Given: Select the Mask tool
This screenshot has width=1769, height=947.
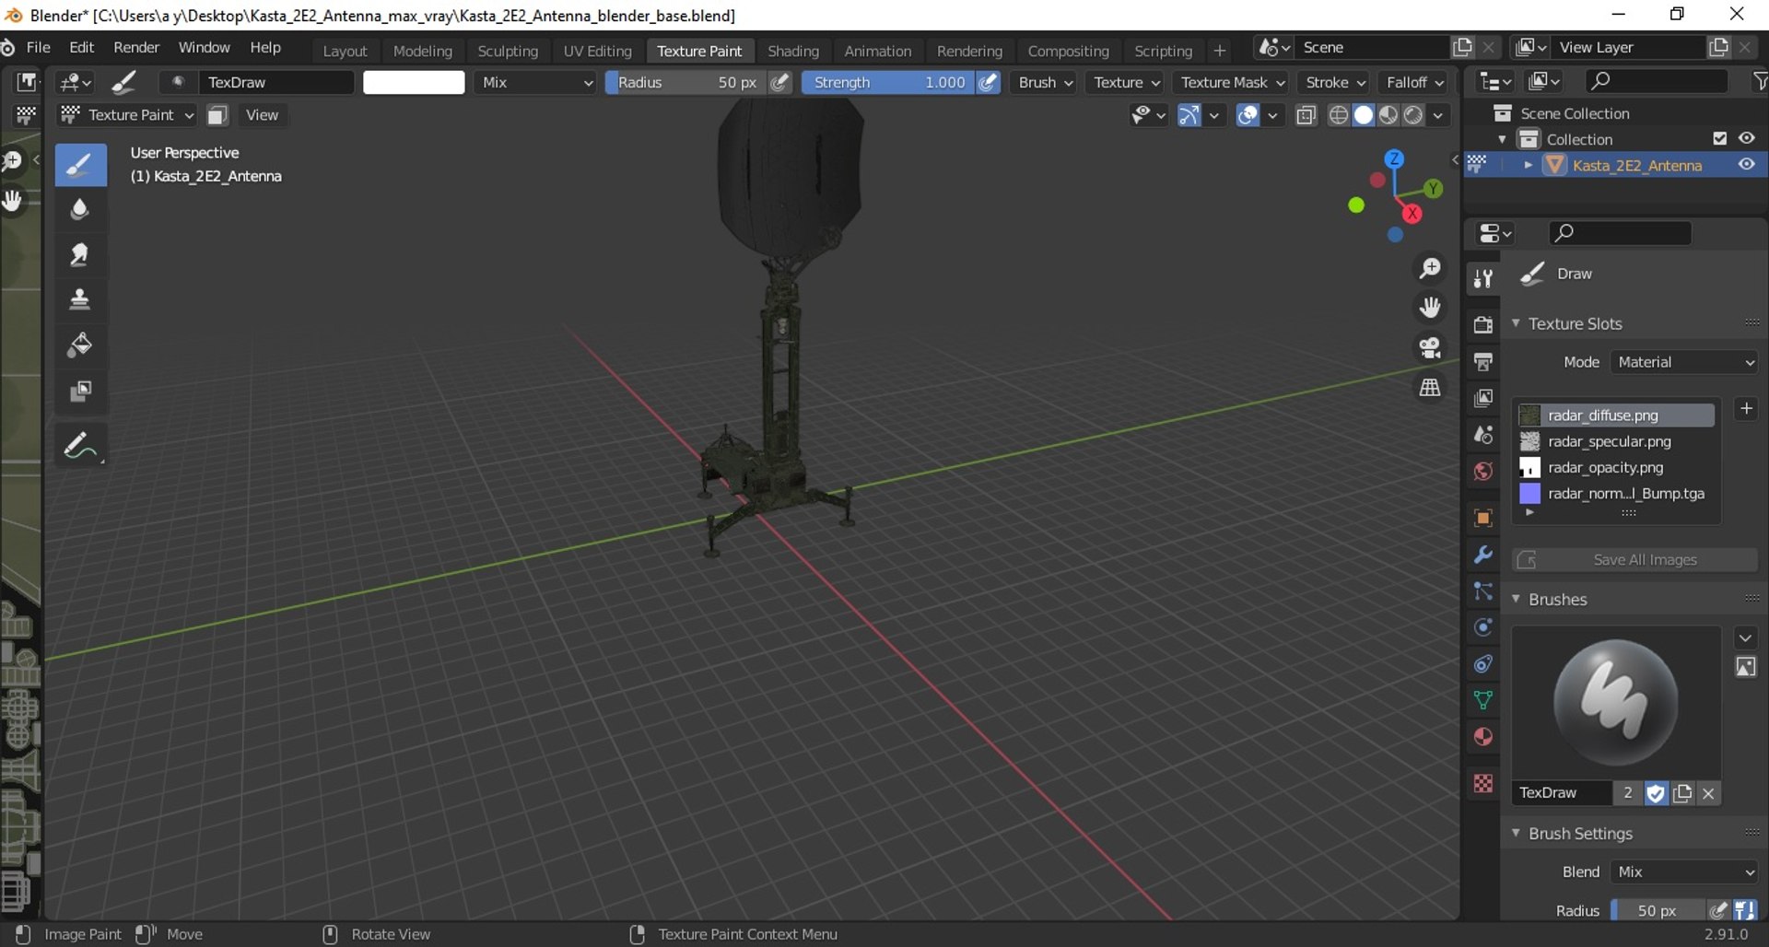Looking at the screenshot, I should (x=80, y=392).
